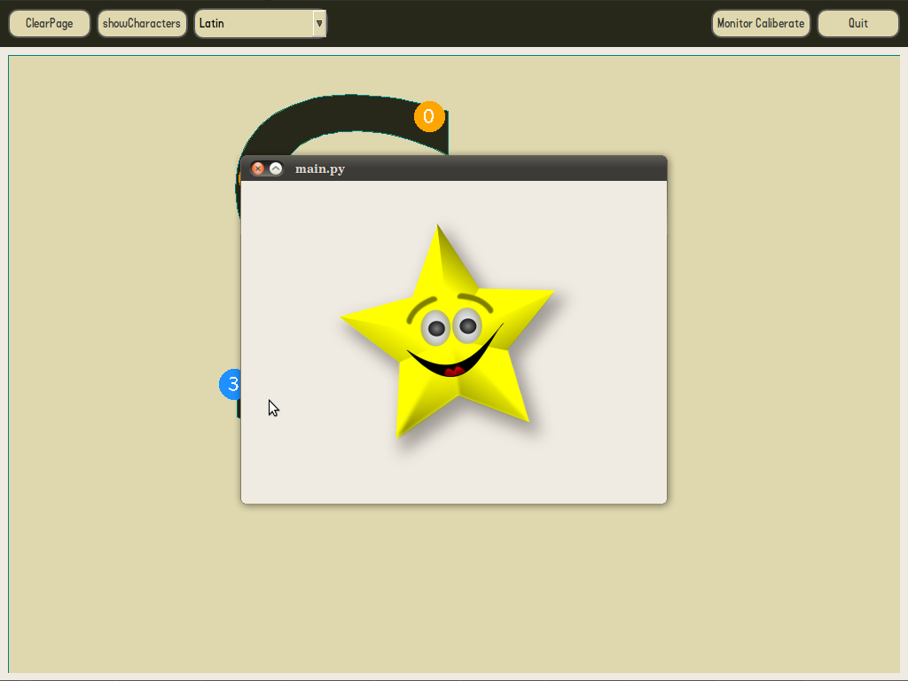
Task: Click the red tongue in star's mouth
Action: click(x=455, y=370)
